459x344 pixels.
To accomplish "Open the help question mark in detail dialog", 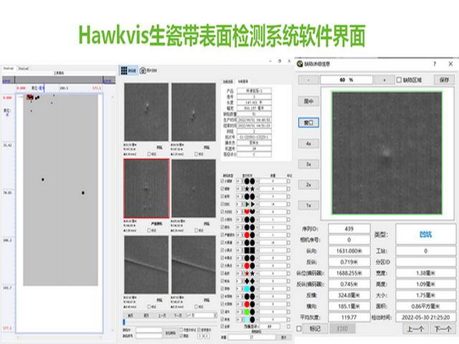I will [x=435, y=64].
